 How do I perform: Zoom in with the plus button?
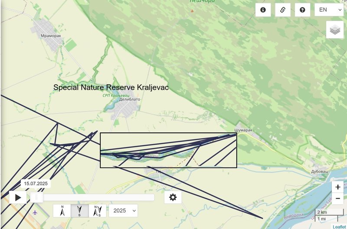pyautogui.click(x=338, y=187)
